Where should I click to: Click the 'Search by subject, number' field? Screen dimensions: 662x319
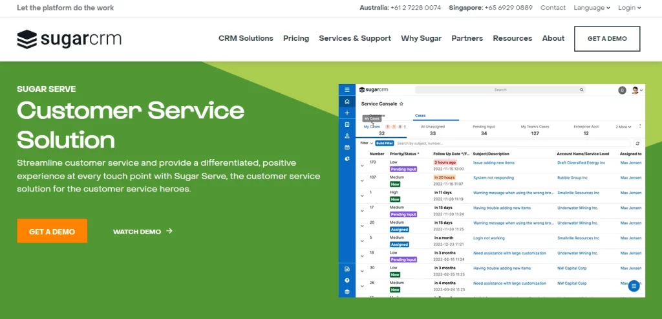tap(512, 144)
